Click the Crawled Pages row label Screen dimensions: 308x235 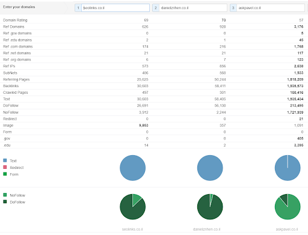16,93
